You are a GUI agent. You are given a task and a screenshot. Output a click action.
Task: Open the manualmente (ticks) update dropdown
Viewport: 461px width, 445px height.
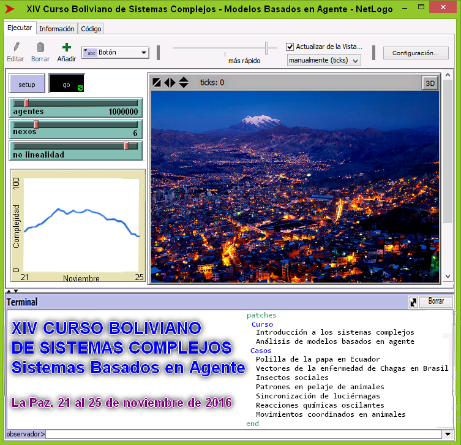(324, 60)
